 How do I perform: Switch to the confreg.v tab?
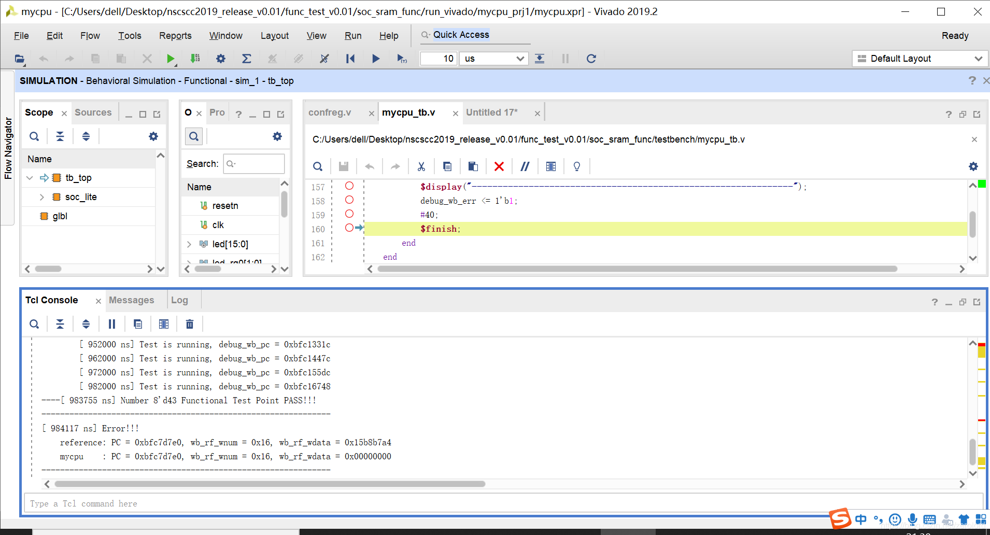pyautogui.click(x=330, y=112)
